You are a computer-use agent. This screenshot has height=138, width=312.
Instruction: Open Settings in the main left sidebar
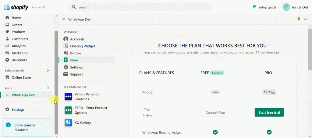tap(18, 109)
